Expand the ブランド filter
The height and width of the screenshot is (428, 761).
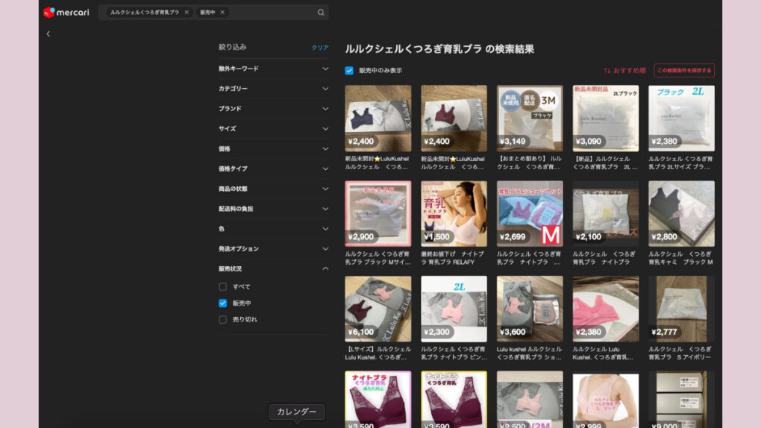(x=273, y=109)
